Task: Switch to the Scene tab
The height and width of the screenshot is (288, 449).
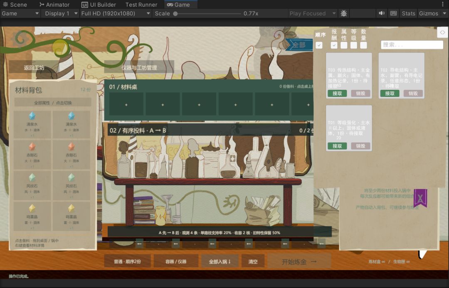Action: click(15, 5)
